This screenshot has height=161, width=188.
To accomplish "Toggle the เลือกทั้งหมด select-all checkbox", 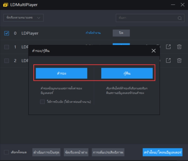I will tap(6, 152).
